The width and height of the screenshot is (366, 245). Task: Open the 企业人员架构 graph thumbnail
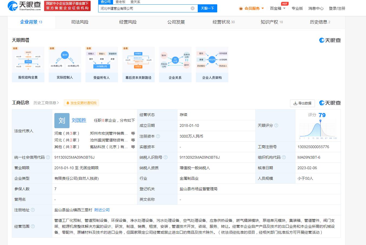[x=212, y=64]
